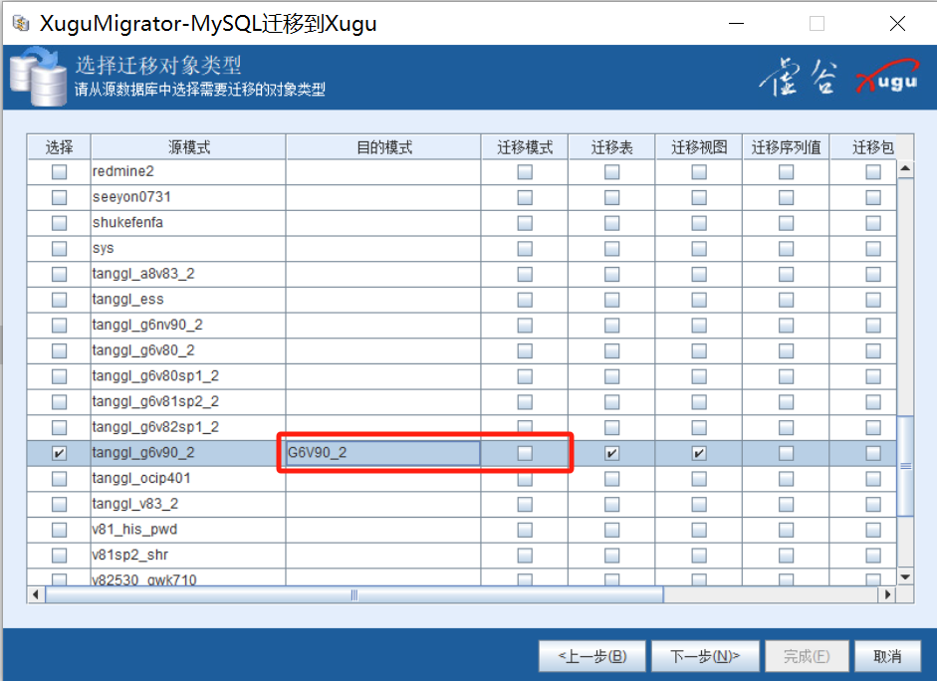This screenshot has height=681, width=937.
Task: Click the 迁移视图 column header
Action: [x=699, y=147]
